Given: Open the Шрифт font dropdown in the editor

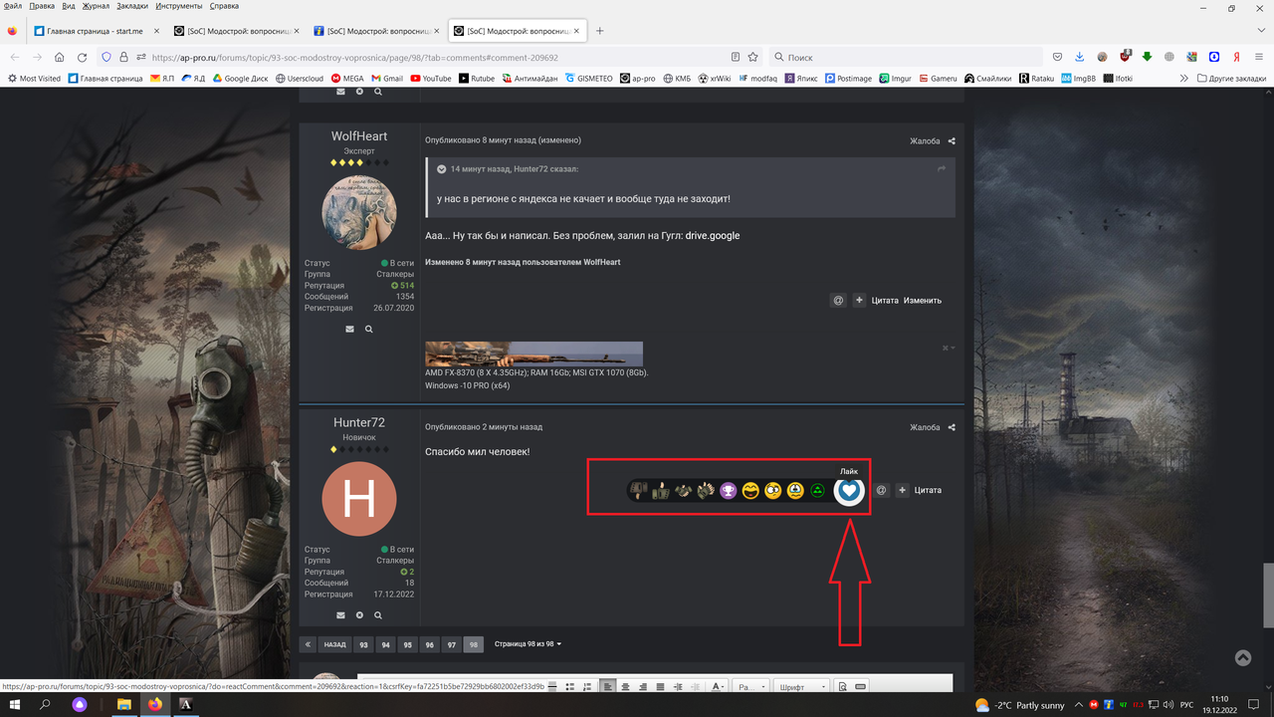Looking at the screenshot, I should [801, 686].
